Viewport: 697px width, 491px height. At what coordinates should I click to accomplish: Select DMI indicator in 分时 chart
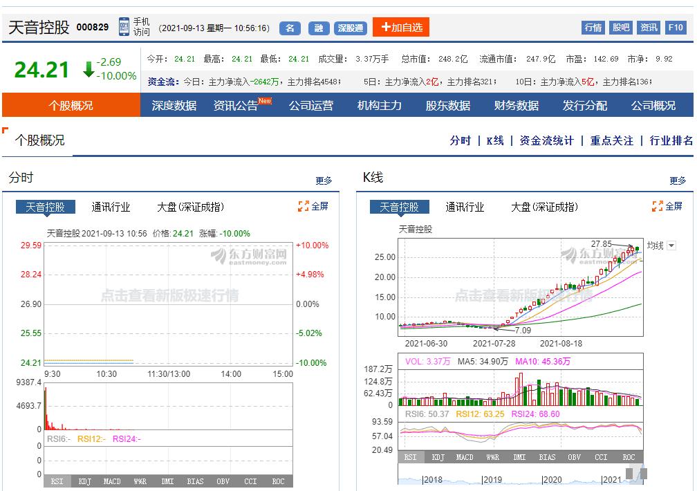tap(167, 481)
